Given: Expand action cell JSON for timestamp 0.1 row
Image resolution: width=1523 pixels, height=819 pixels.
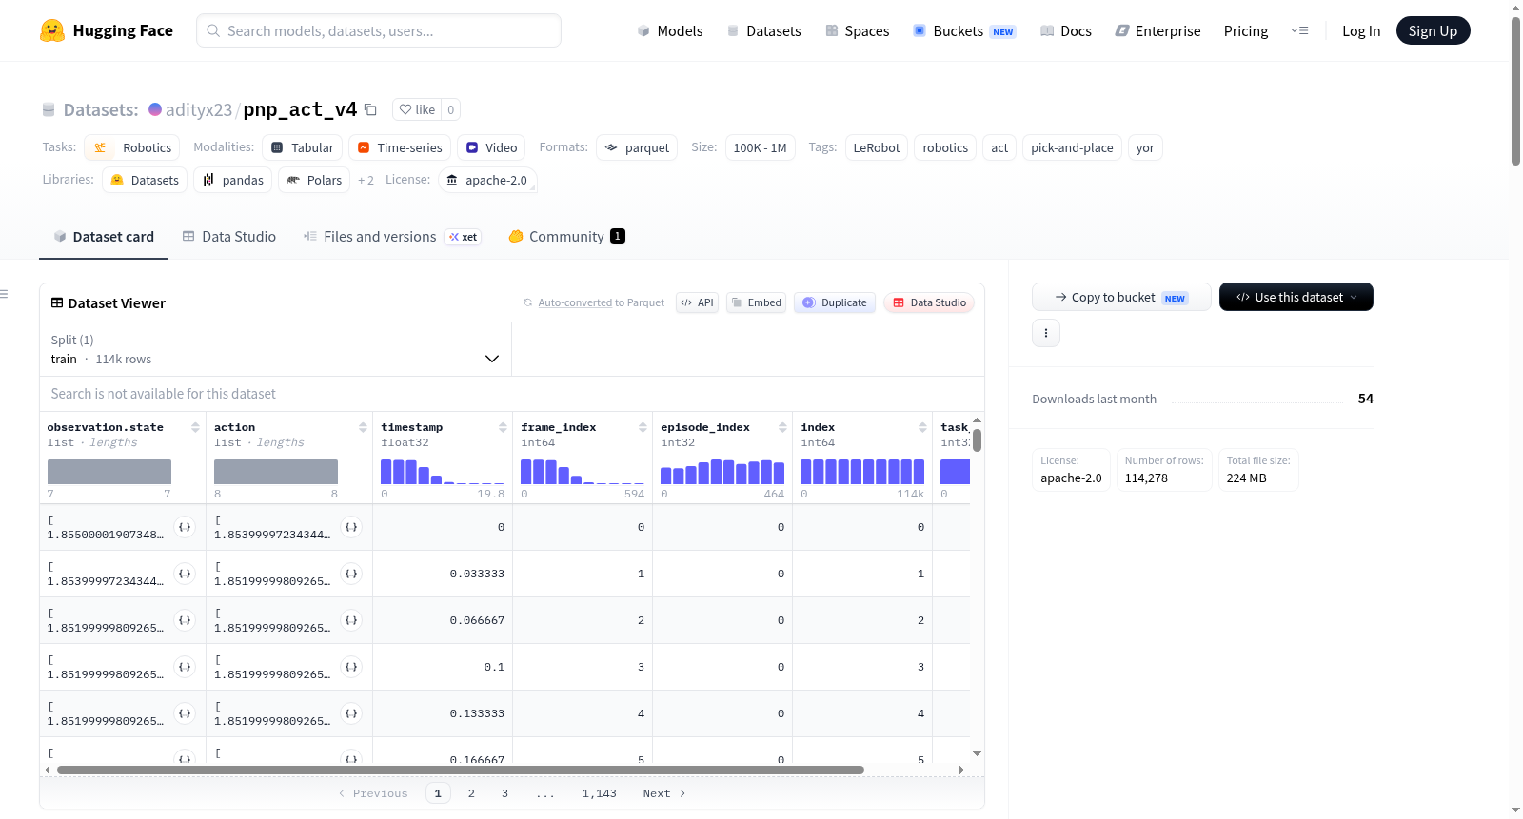Looking at the screenshot, I should [x=351, y=667].
